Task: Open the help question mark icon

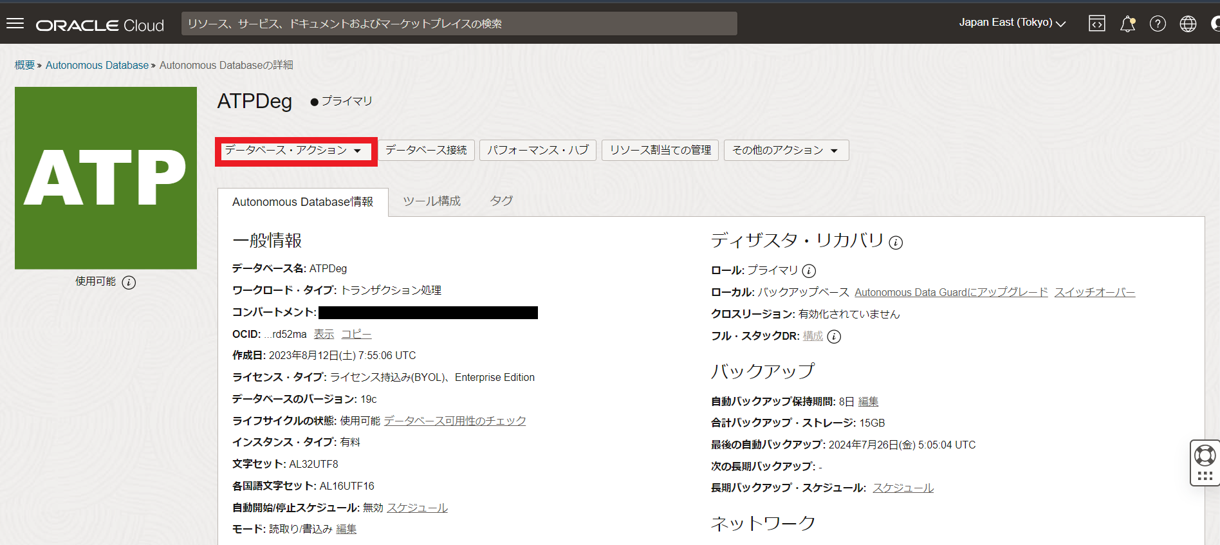Action: pos(1158,24)
